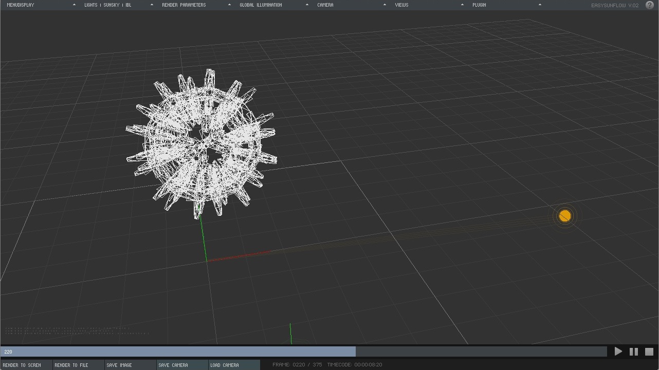
Task: Expand MENUDISPLAY dropdown arrow
Action: pos(74,5)
